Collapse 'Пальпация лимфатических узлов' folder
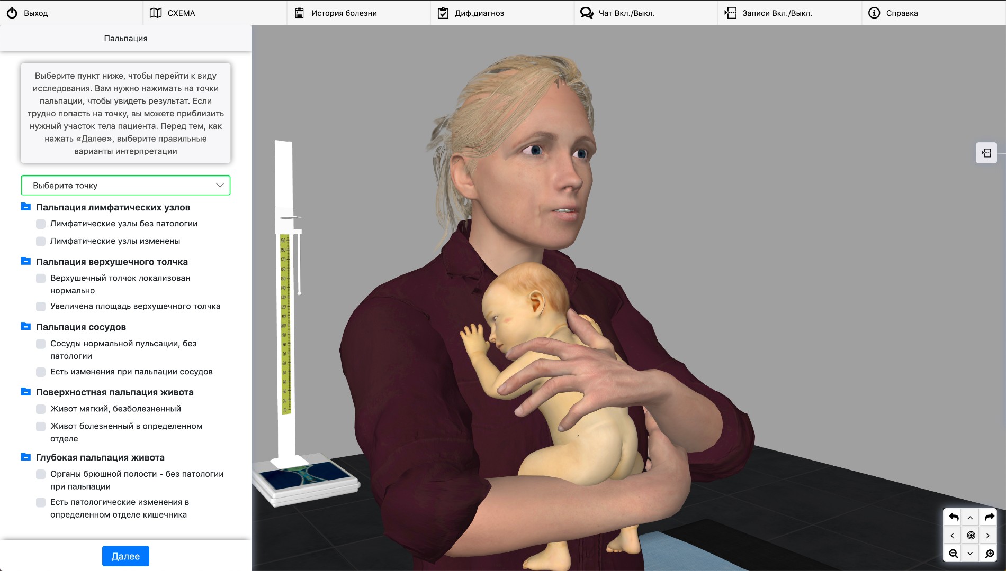The image size is (1006, 571). (25, 207)
